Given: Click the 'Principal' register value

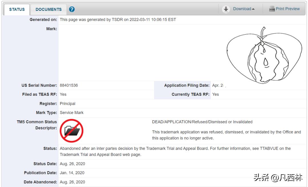Looking at the screenshot, I should [x=68, y=104].
